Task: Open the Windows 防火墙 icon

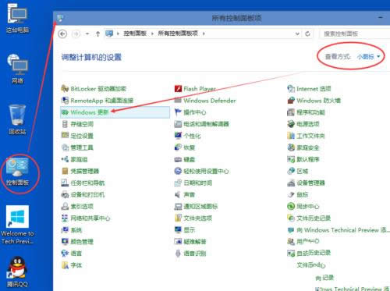Action: pos(291,101)
